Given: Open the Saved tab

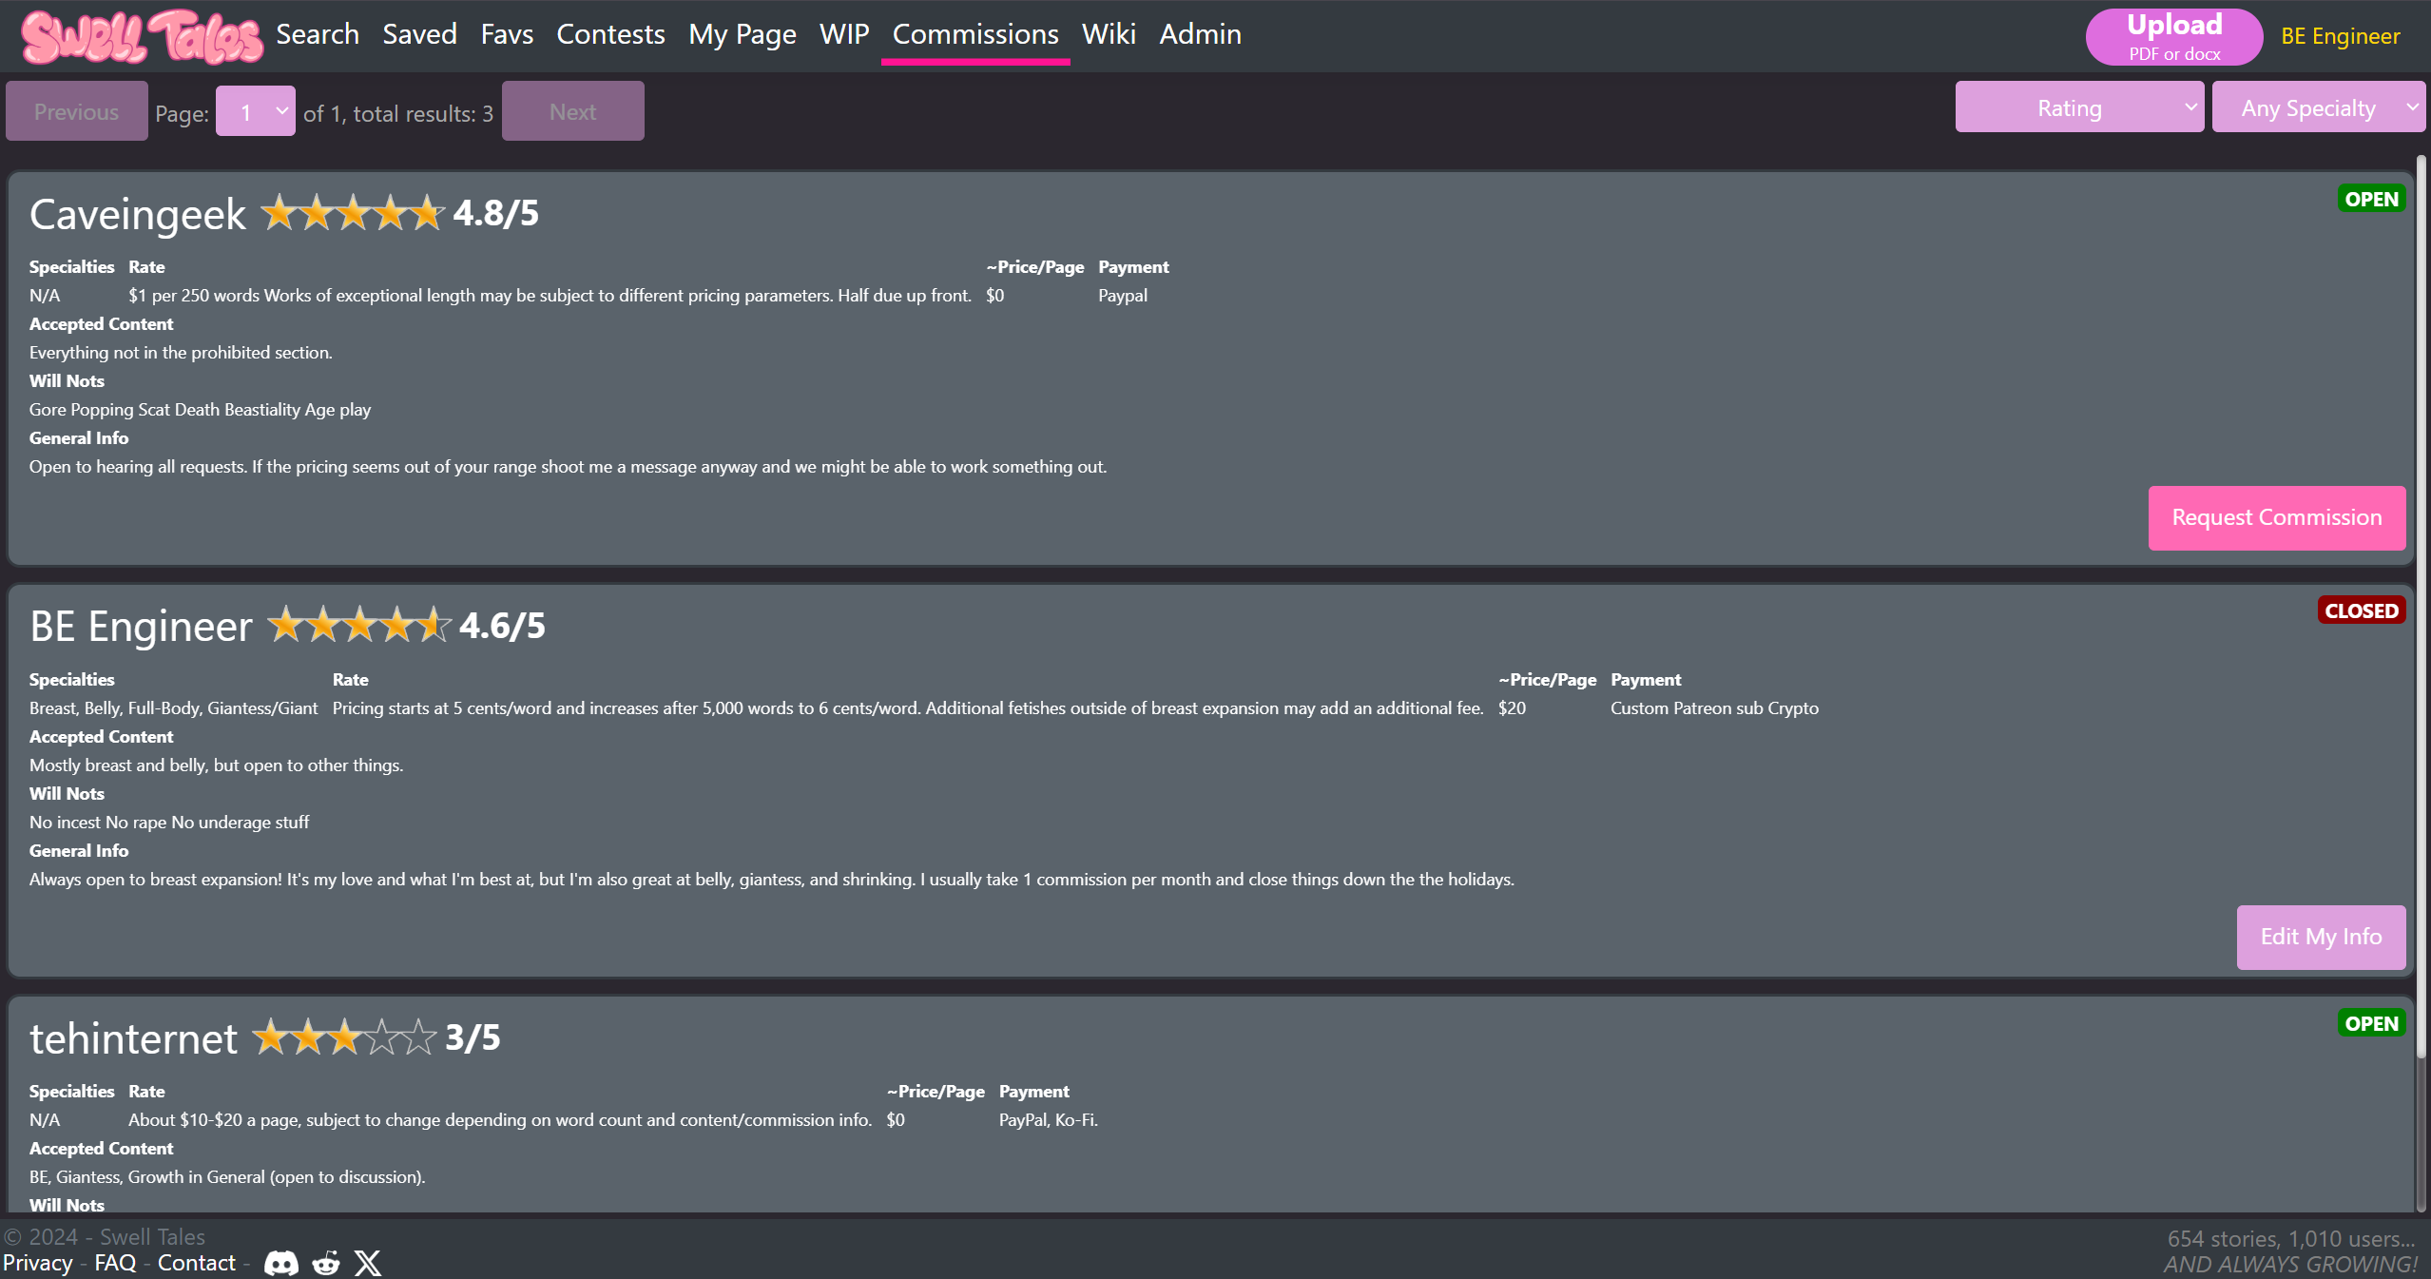Looking at the screenshot, I should pyautogui.click(x=419, y=34).
